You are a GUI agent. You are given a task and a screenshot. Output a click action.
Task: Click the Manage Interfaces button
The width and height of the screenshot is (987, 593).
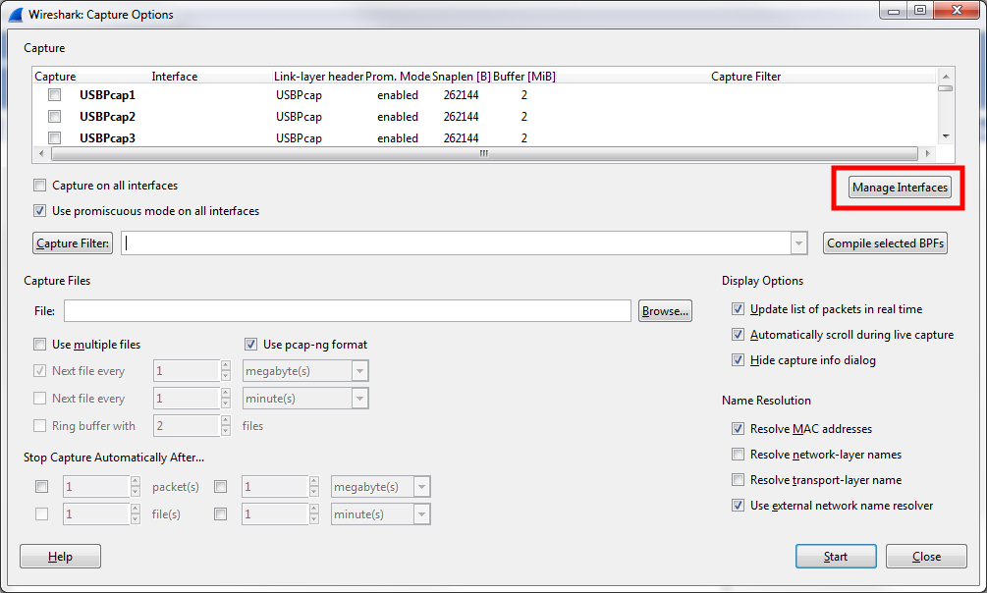[x=900, y=188]
